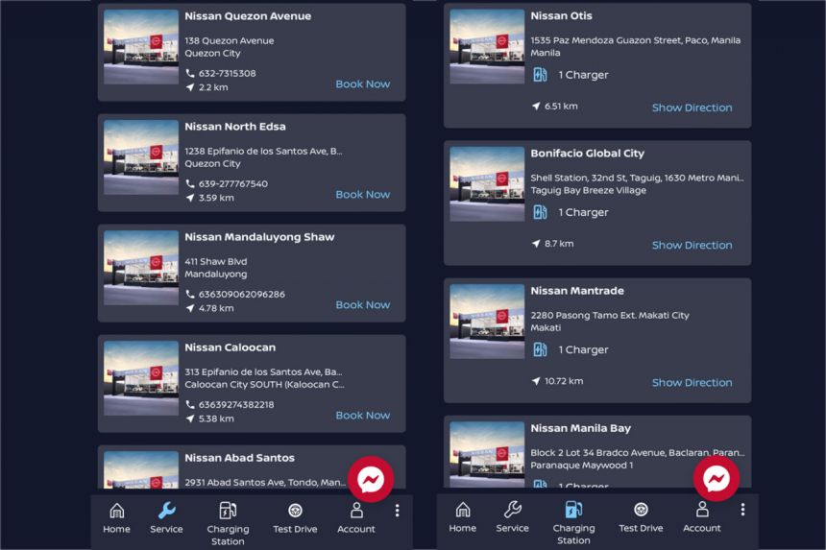Select address 411 Shaw Blvd

(215, 262)
